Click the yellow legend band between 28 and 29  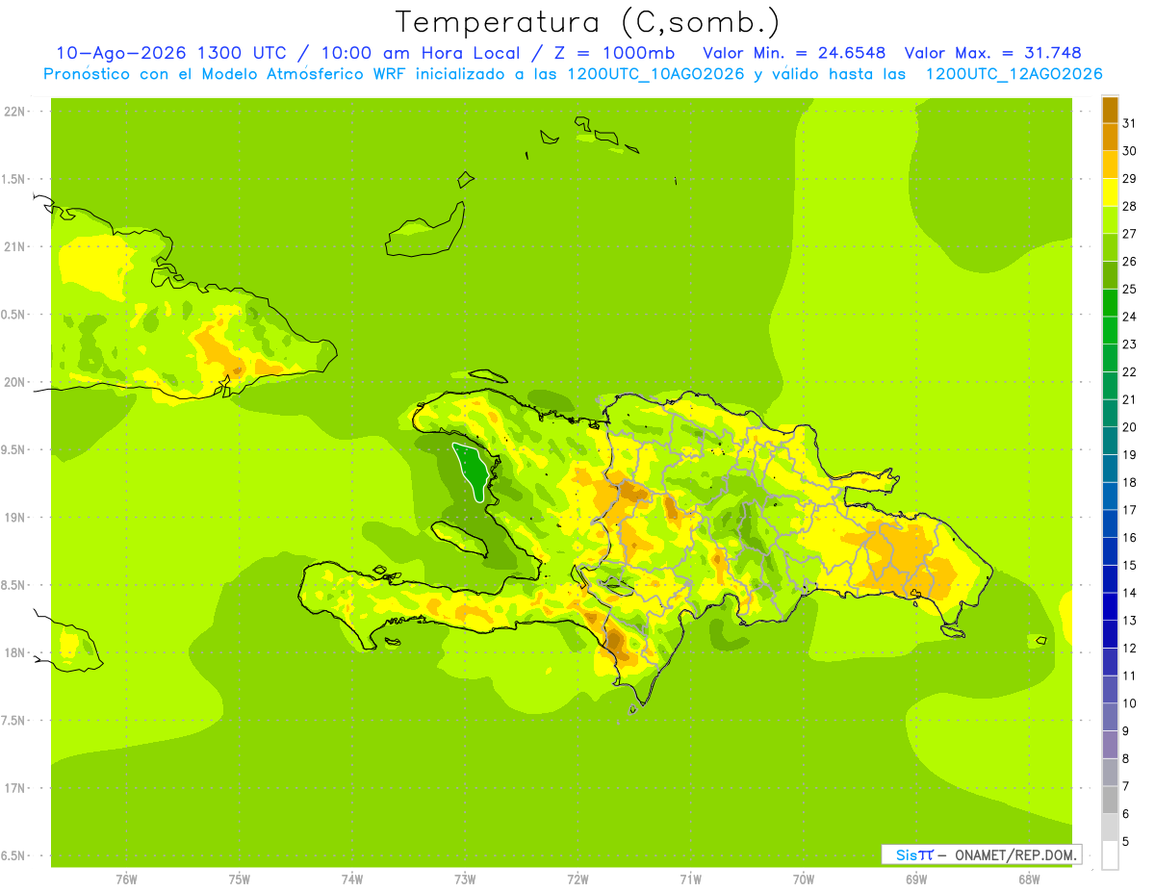pyautogui.click(x=1110, y=192)
